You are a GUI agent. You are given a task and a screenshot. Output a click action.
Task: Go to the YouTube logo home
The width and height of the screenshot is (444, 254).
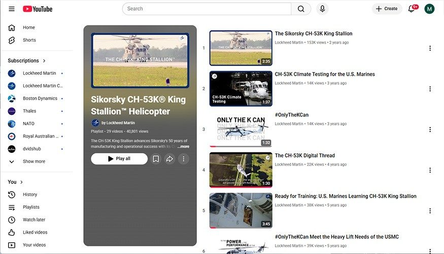point(38,9)
